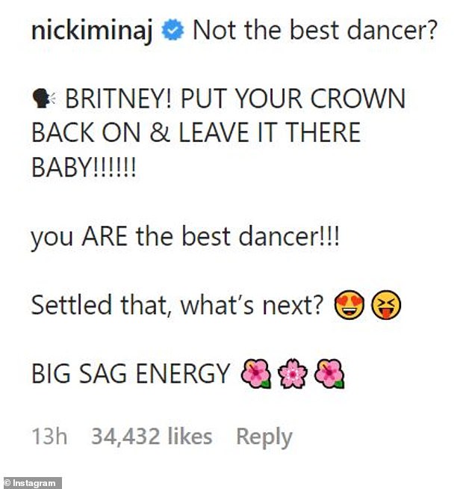Click the "BACK ON & LEAVE IT THERE" line

click(x=196, y=133)
